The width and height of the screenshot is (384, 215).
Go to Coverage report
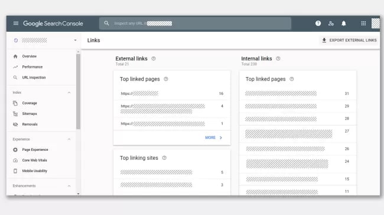(x=30, y=103)
